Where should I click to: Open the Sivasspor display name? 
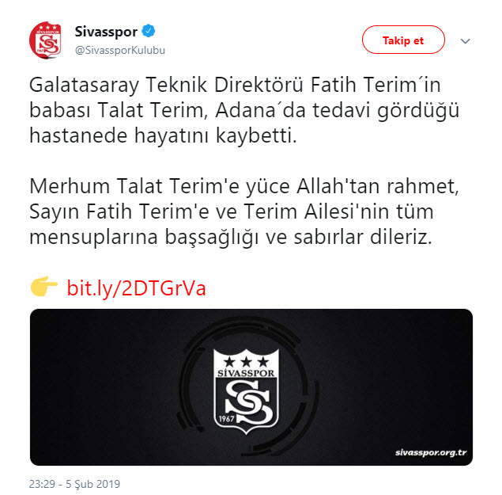click(x=106, y=32)
